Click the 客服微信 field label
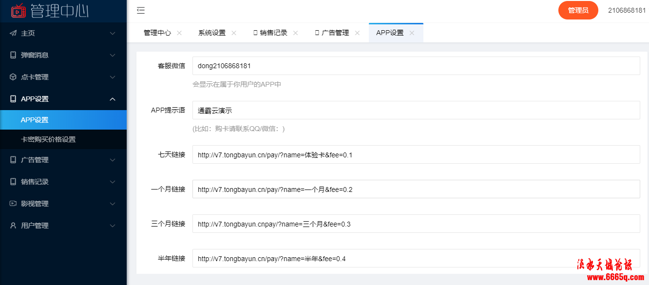 pos(172,66)
